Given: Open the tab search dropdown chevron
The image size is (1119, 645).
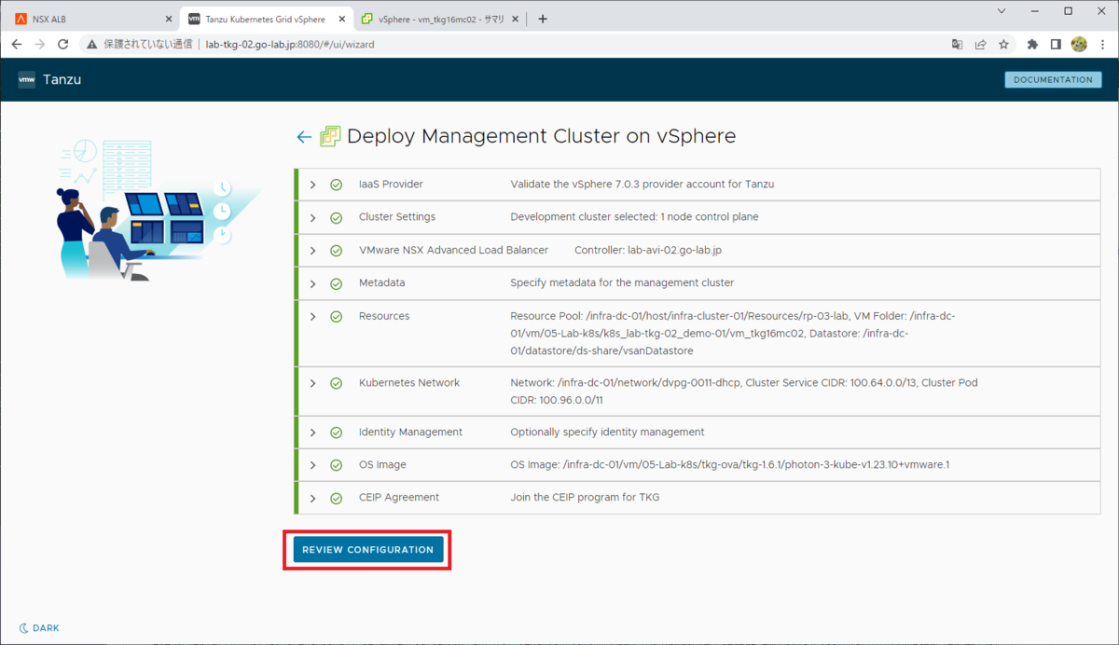Looking at the screenshot, I should click(1002, 11).
